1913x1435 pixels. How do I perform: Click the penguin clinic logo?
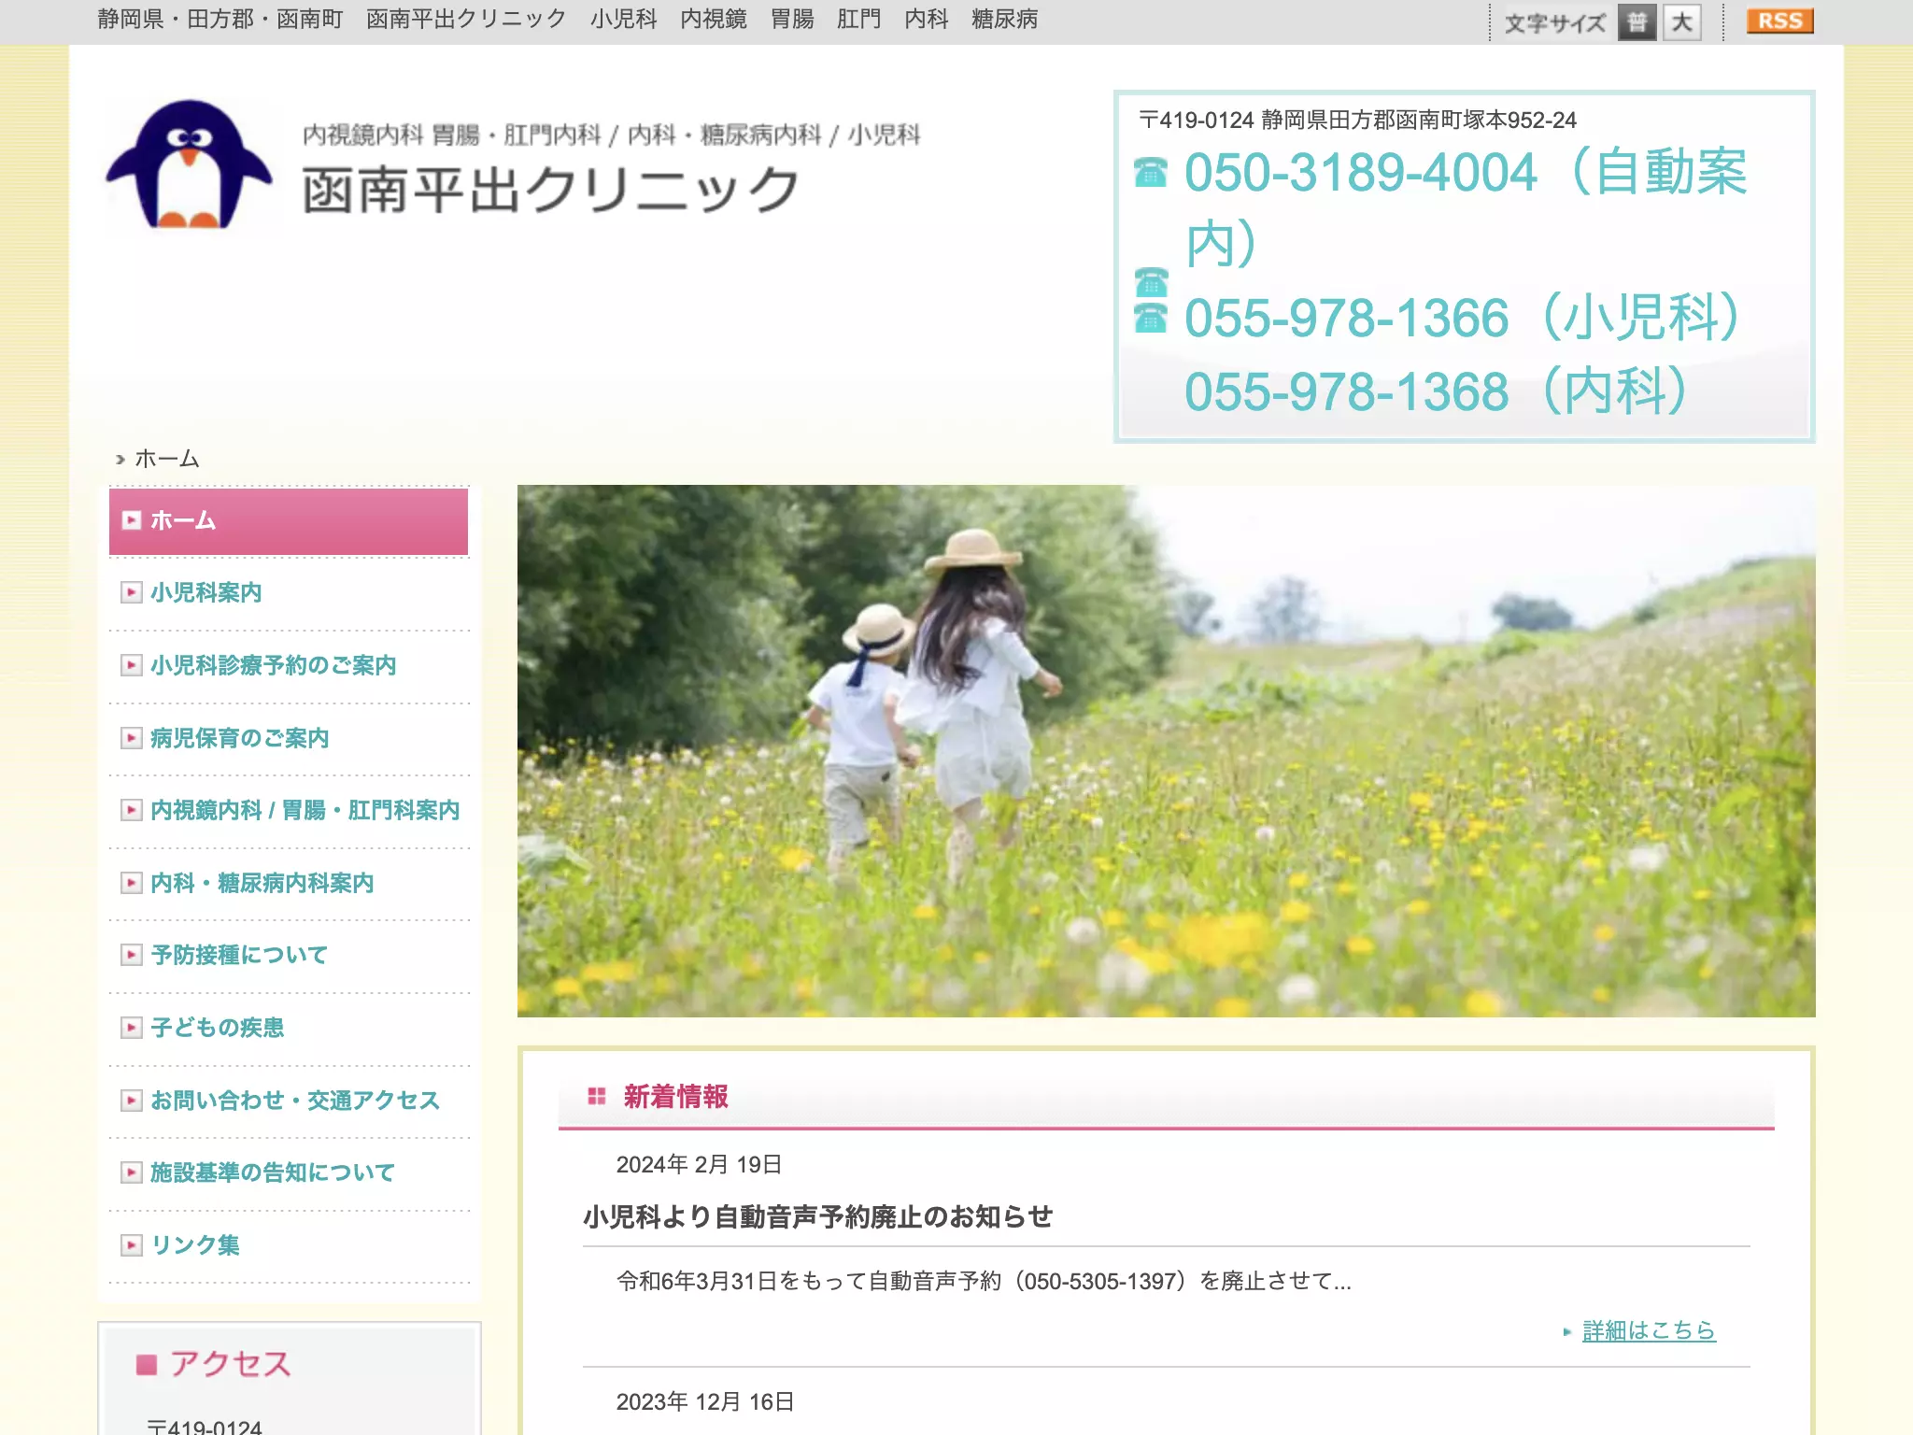click(x=190, y=164)
